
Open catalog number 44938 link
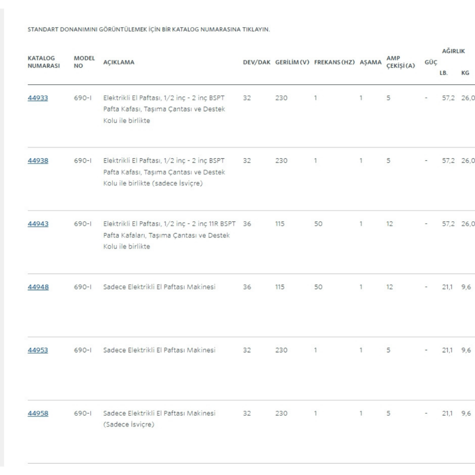(x=38, y=161)
